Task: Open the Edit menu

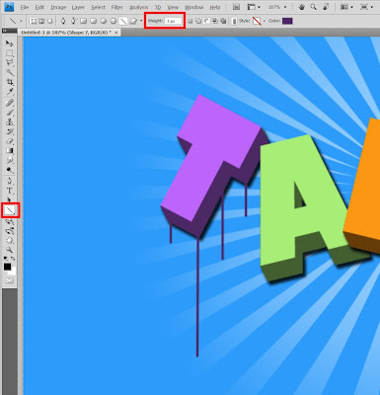Action: click(x=39, y=7)
